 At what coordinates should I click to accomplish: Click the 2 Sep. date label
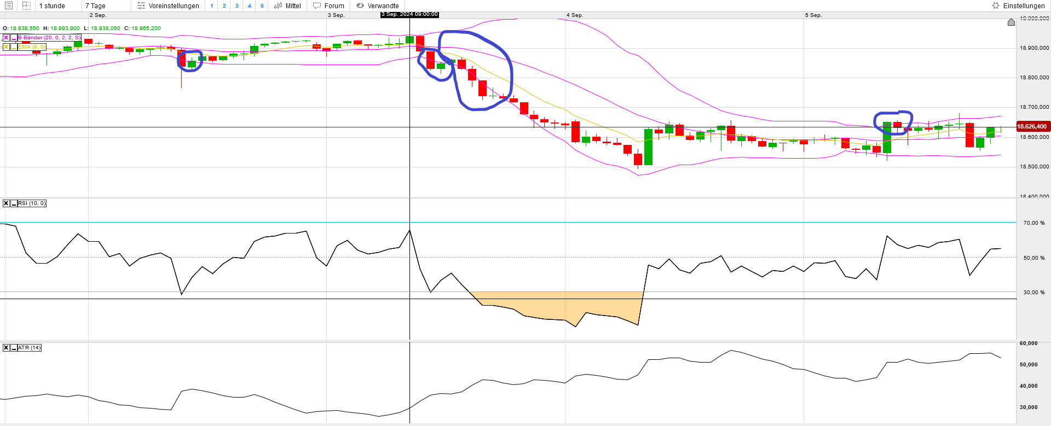98,15
